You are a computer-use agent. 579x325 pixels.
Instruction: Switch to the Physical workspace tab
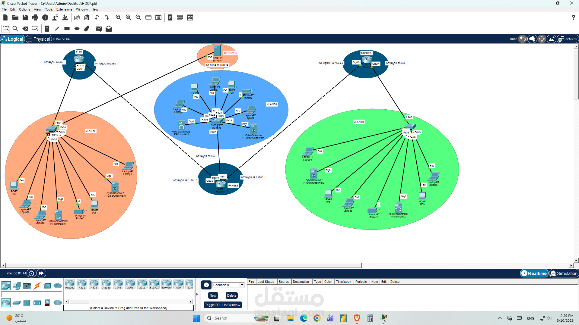39,39
